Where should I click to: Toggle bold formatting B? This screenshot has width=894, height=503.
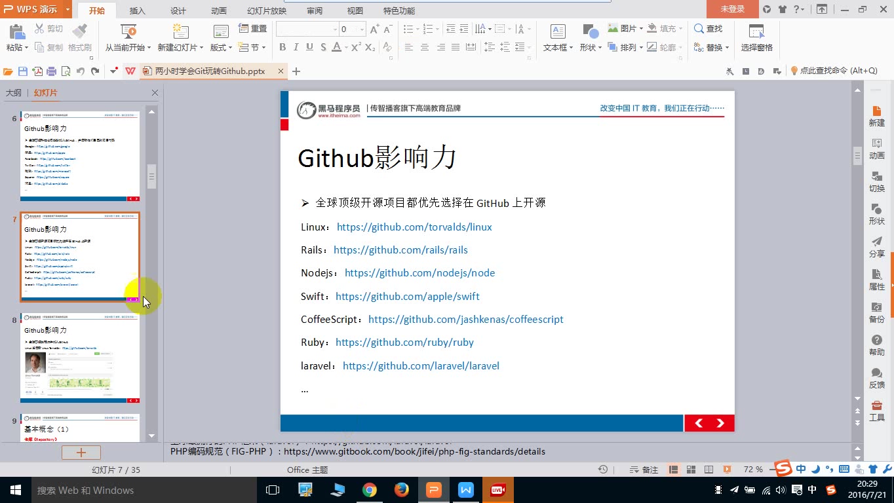pyautogui.click(x=282, y=47)
